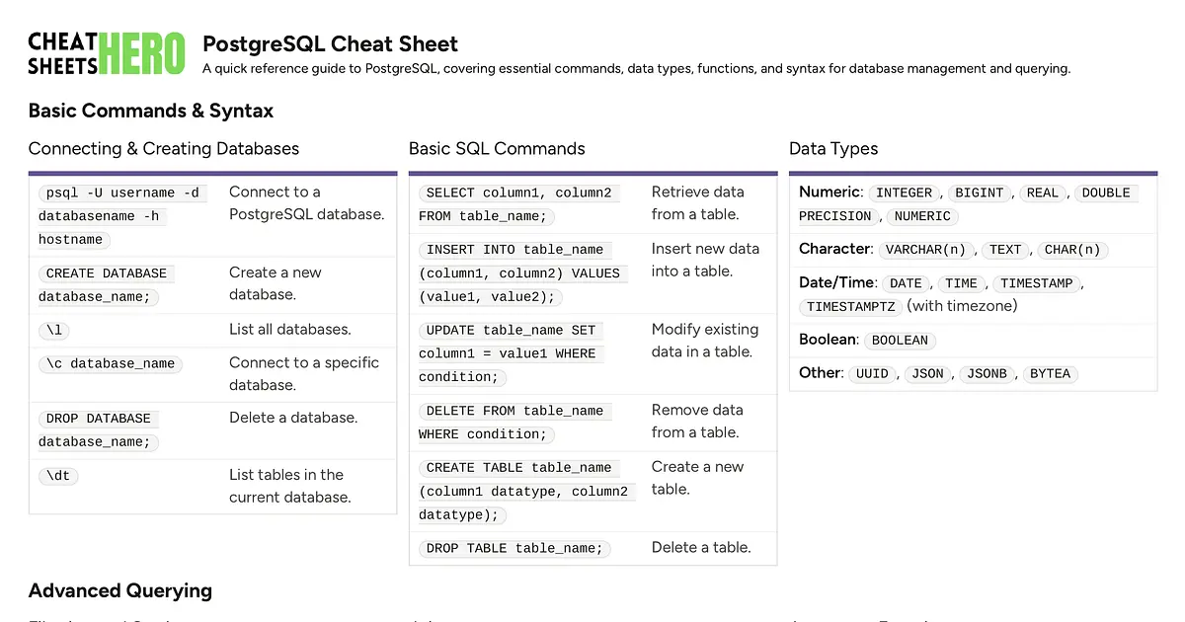Viewport: 1185px width, 622px height.
Task: Select the Connecting & Creating Databases heading
Action: [164, 149]
